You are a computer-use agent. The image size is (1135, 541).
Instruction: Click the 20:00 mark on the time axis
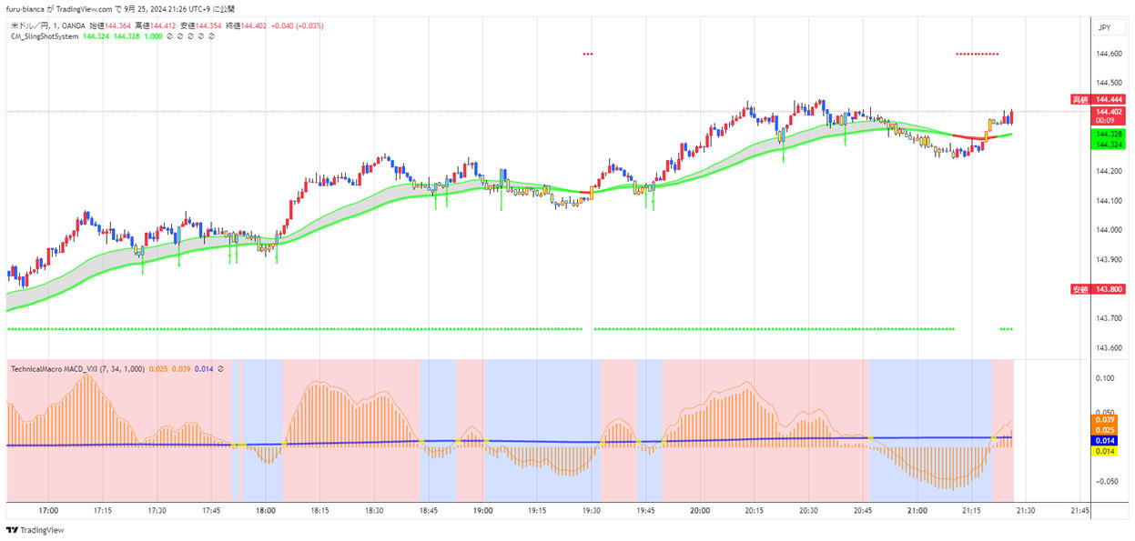point(700,511)
